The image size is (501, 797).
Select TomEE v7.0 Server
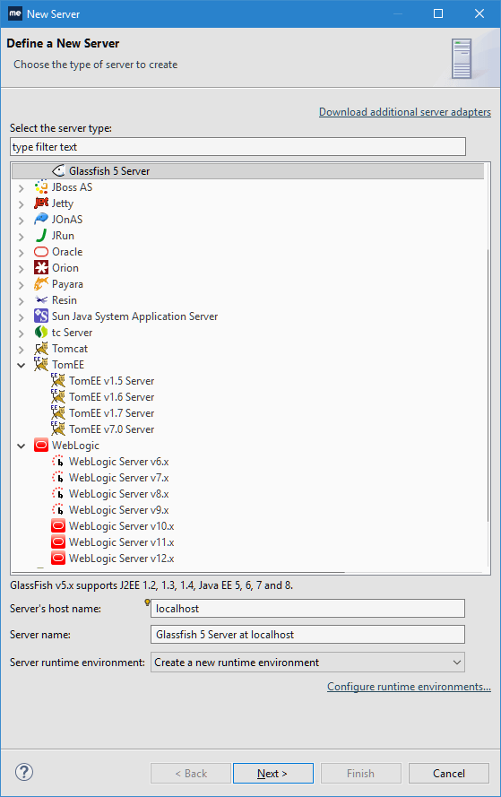coord(111,429)
